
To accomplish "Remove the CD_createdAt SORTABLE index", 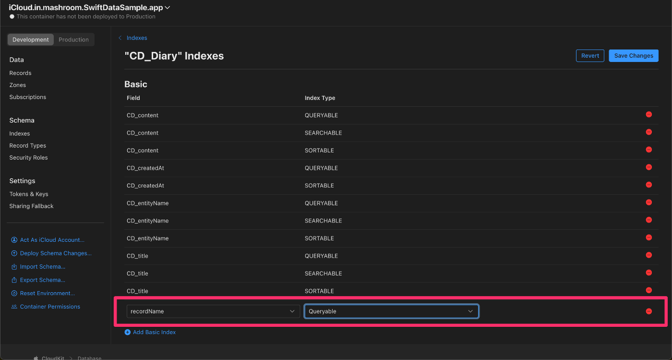I will [x=648, y=185].
